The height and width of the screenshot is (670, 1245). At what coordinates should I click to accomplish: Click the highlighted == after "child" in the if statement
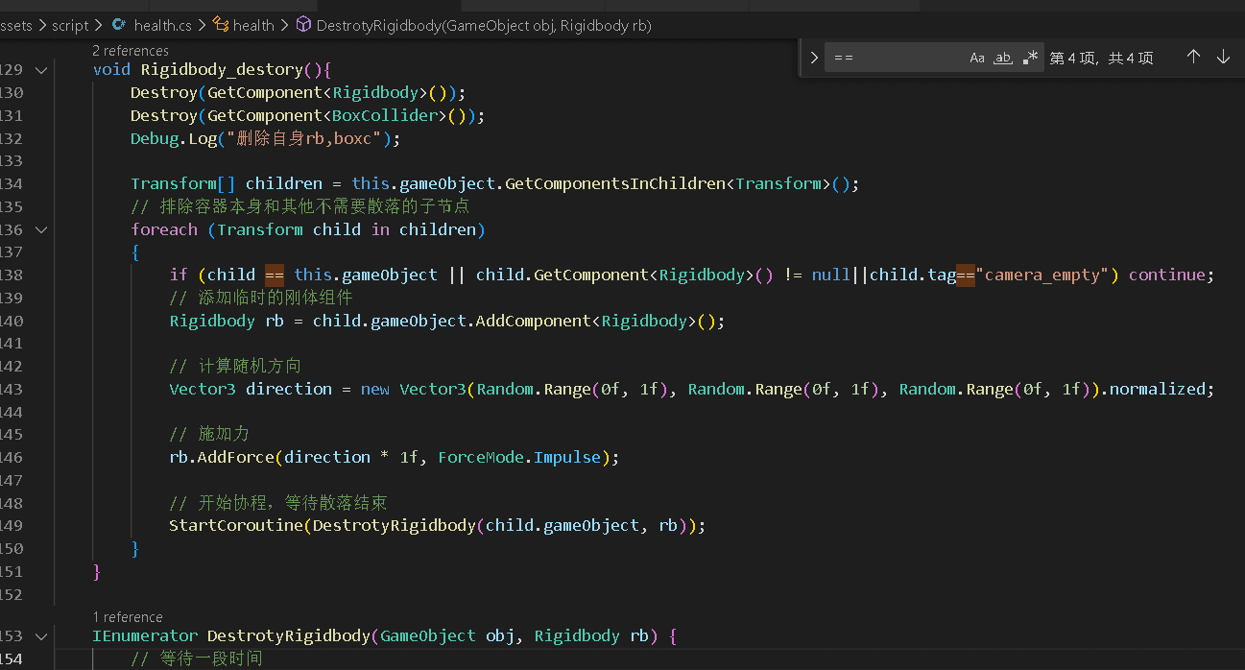(275, 275)
